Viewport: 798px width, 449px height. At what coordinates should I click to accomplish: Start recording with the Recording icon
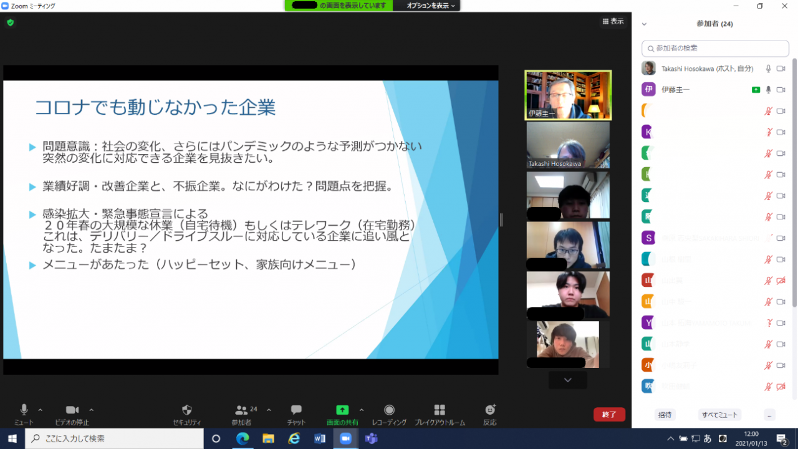[389, 410]
